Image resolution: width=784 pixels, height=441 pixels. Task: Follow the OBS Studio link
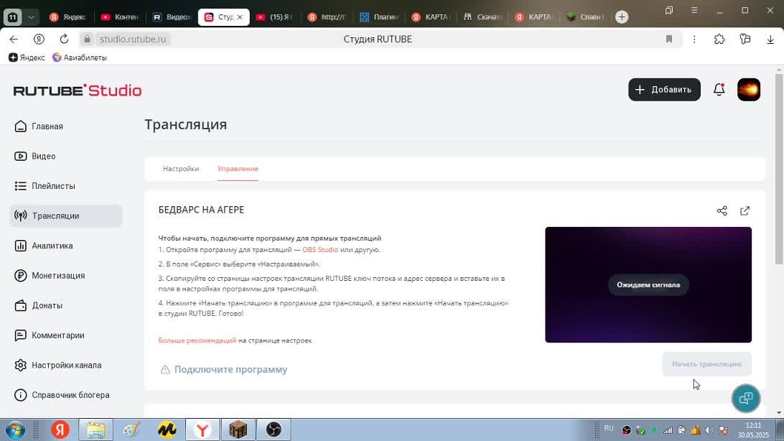(x=320, y=249)
